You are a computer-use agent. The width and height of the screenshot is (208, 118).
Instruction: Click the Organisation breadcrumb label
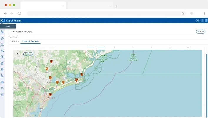13,37
